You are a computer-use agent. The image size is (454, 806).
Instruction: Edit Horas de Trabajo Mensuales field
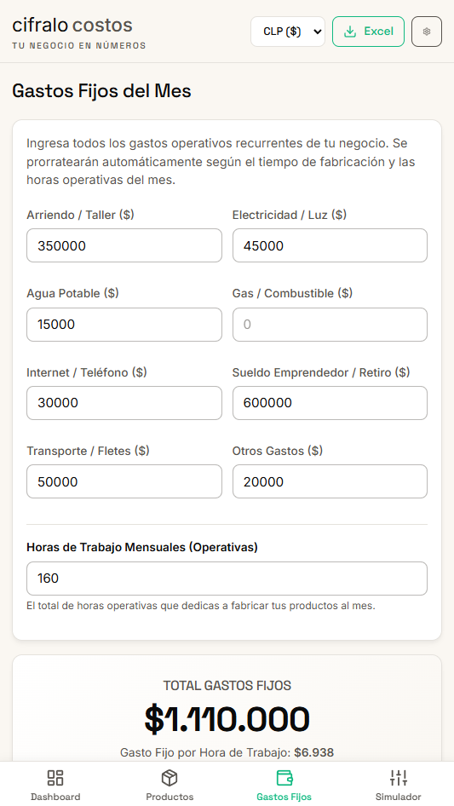point(227,579)
